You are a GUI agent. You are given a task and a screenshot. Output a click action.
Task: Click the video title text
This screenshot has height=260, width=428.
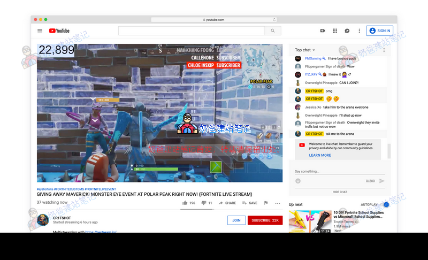[144, 194]
